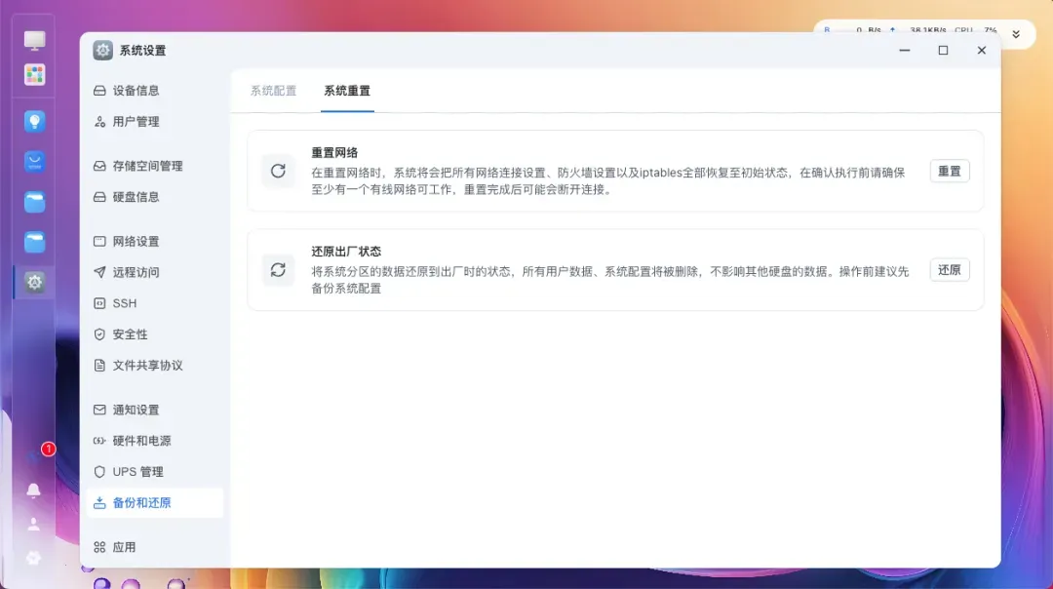Expand the system monitor double-chevron widget
Screen dimensions: 1053x589
pos(1016,34)
